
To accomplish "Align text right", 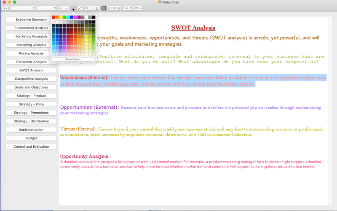I will [114, 8].
